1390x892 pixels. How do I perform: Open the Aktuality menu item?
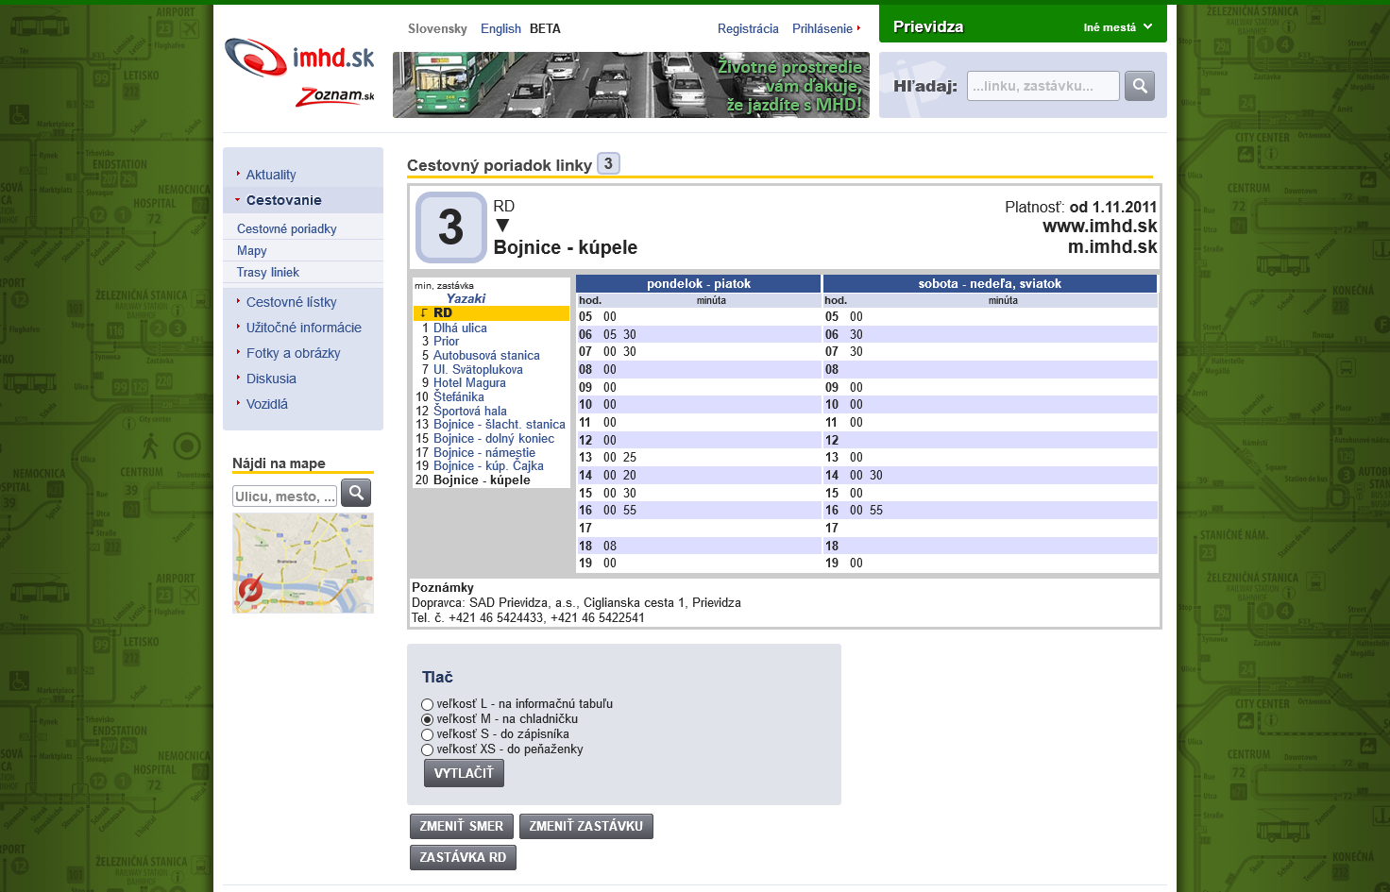tap(271, 175)
